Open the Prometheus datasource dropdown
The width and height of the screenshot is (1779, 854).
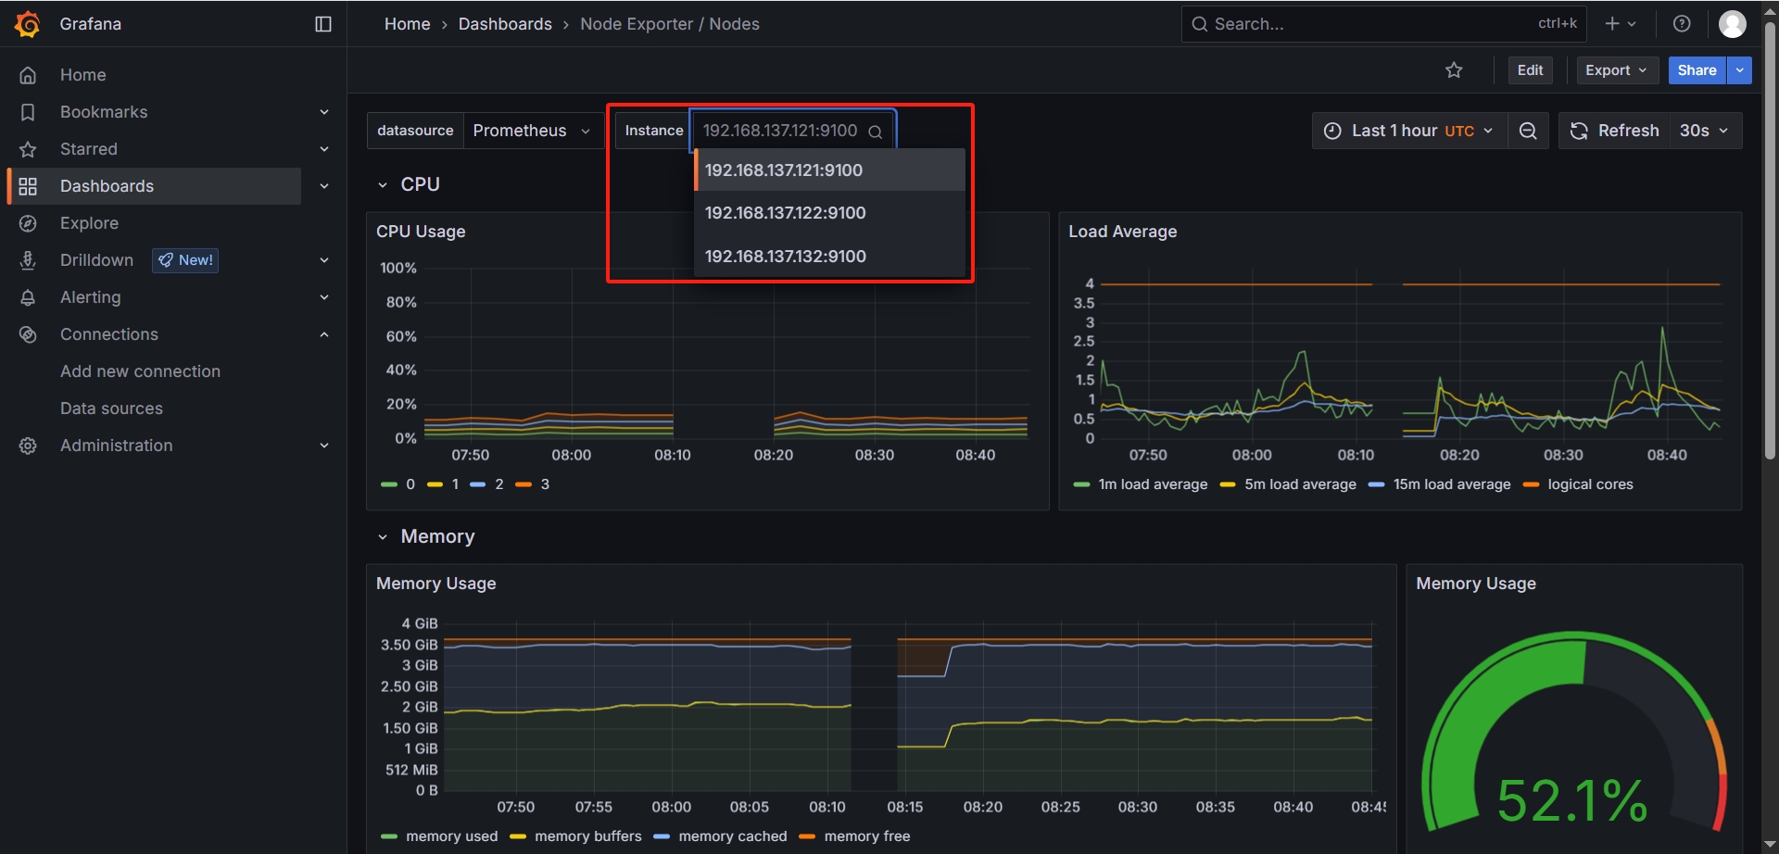coord(531,131)
